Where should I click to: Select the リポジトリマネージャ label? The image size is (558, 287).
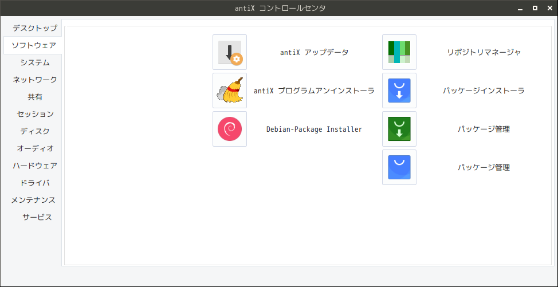484,52
